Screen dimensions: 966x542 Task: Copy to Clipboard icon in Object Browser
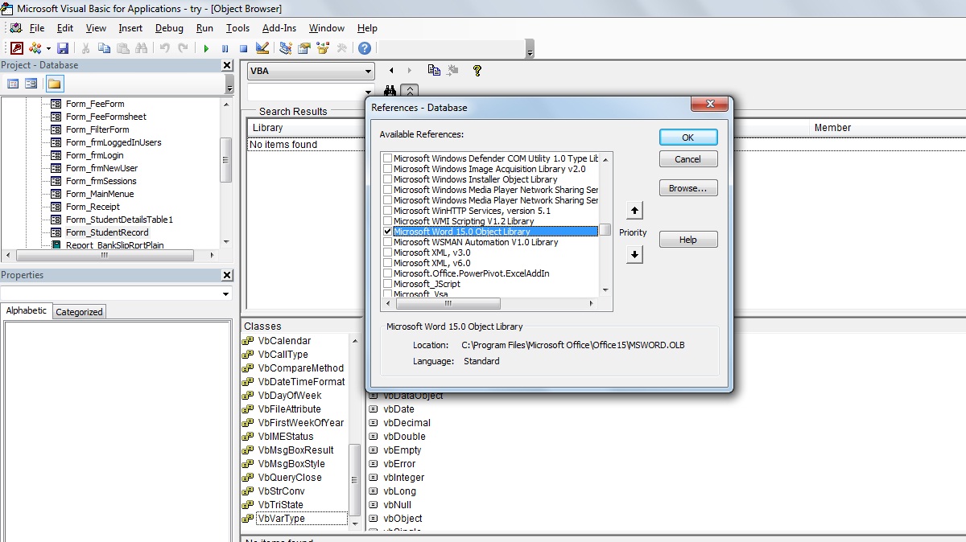(434, 71)
